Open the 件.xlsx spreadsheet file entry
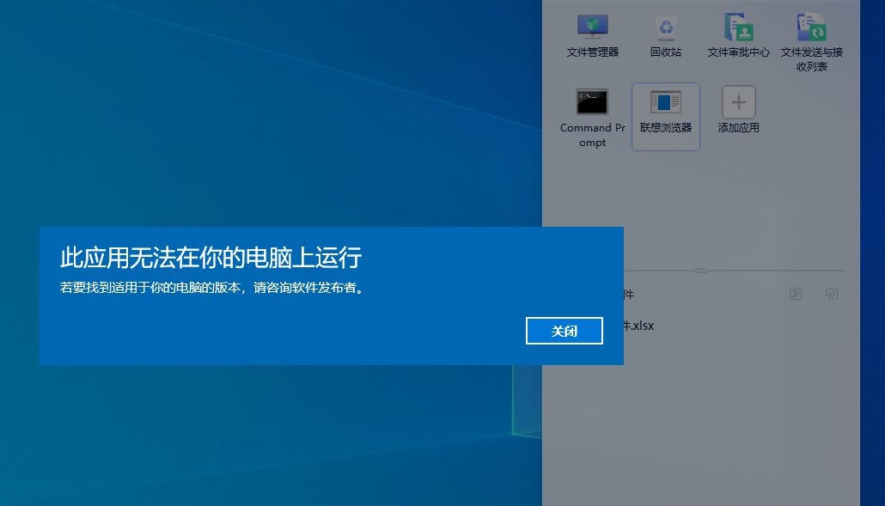 tap(641, 326)
